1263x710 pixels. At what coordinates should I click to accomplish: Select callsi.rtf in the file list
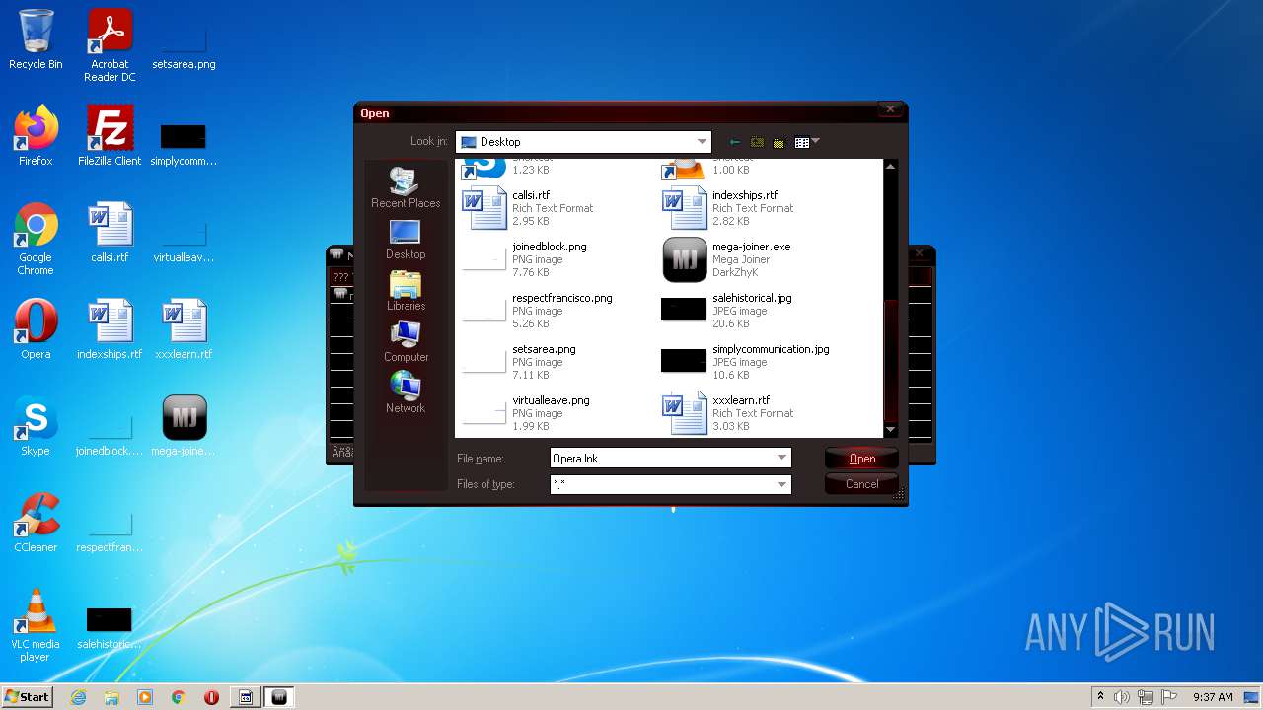click(x=529, y=208)
